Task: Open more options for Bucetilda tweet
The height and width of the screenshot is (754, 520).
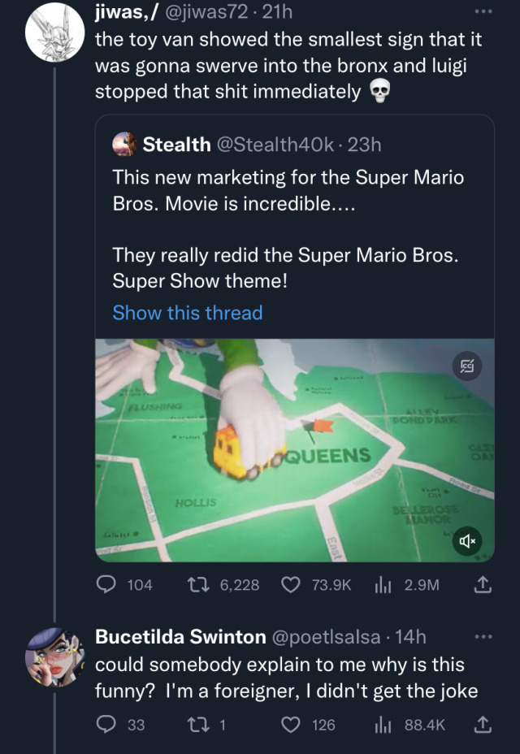Action: [484, 636]
